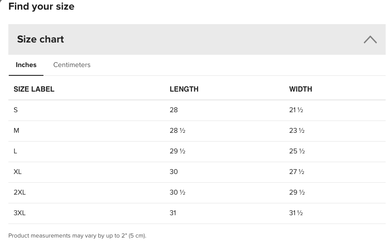Click the WIDTH column header
This screenshot has height=252, width=387.
tap(301, 89)
